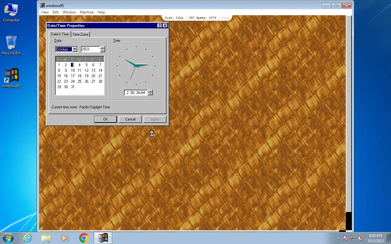391x244 pixels.
Task: Click the dialog help question mark button
Action: tap(160, 26)
